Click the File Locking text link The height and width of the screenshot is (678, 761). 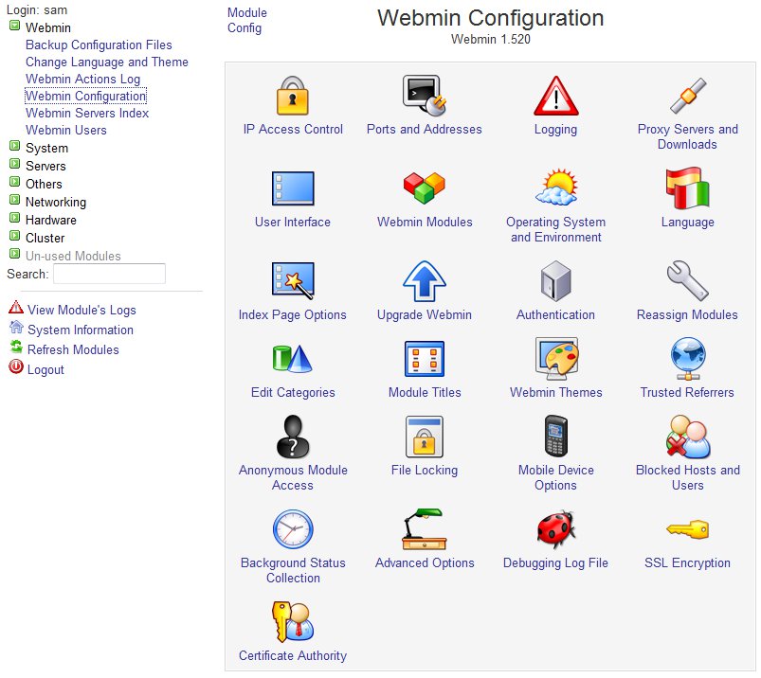tap(425, 470)
